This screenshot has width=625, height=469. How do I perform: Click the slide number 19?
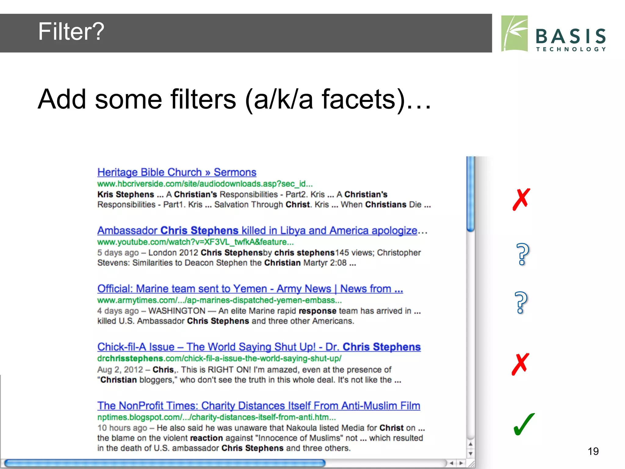593,451
